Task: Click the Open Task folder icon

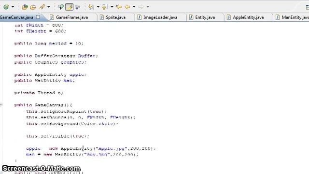Action: tap(33, 7)
